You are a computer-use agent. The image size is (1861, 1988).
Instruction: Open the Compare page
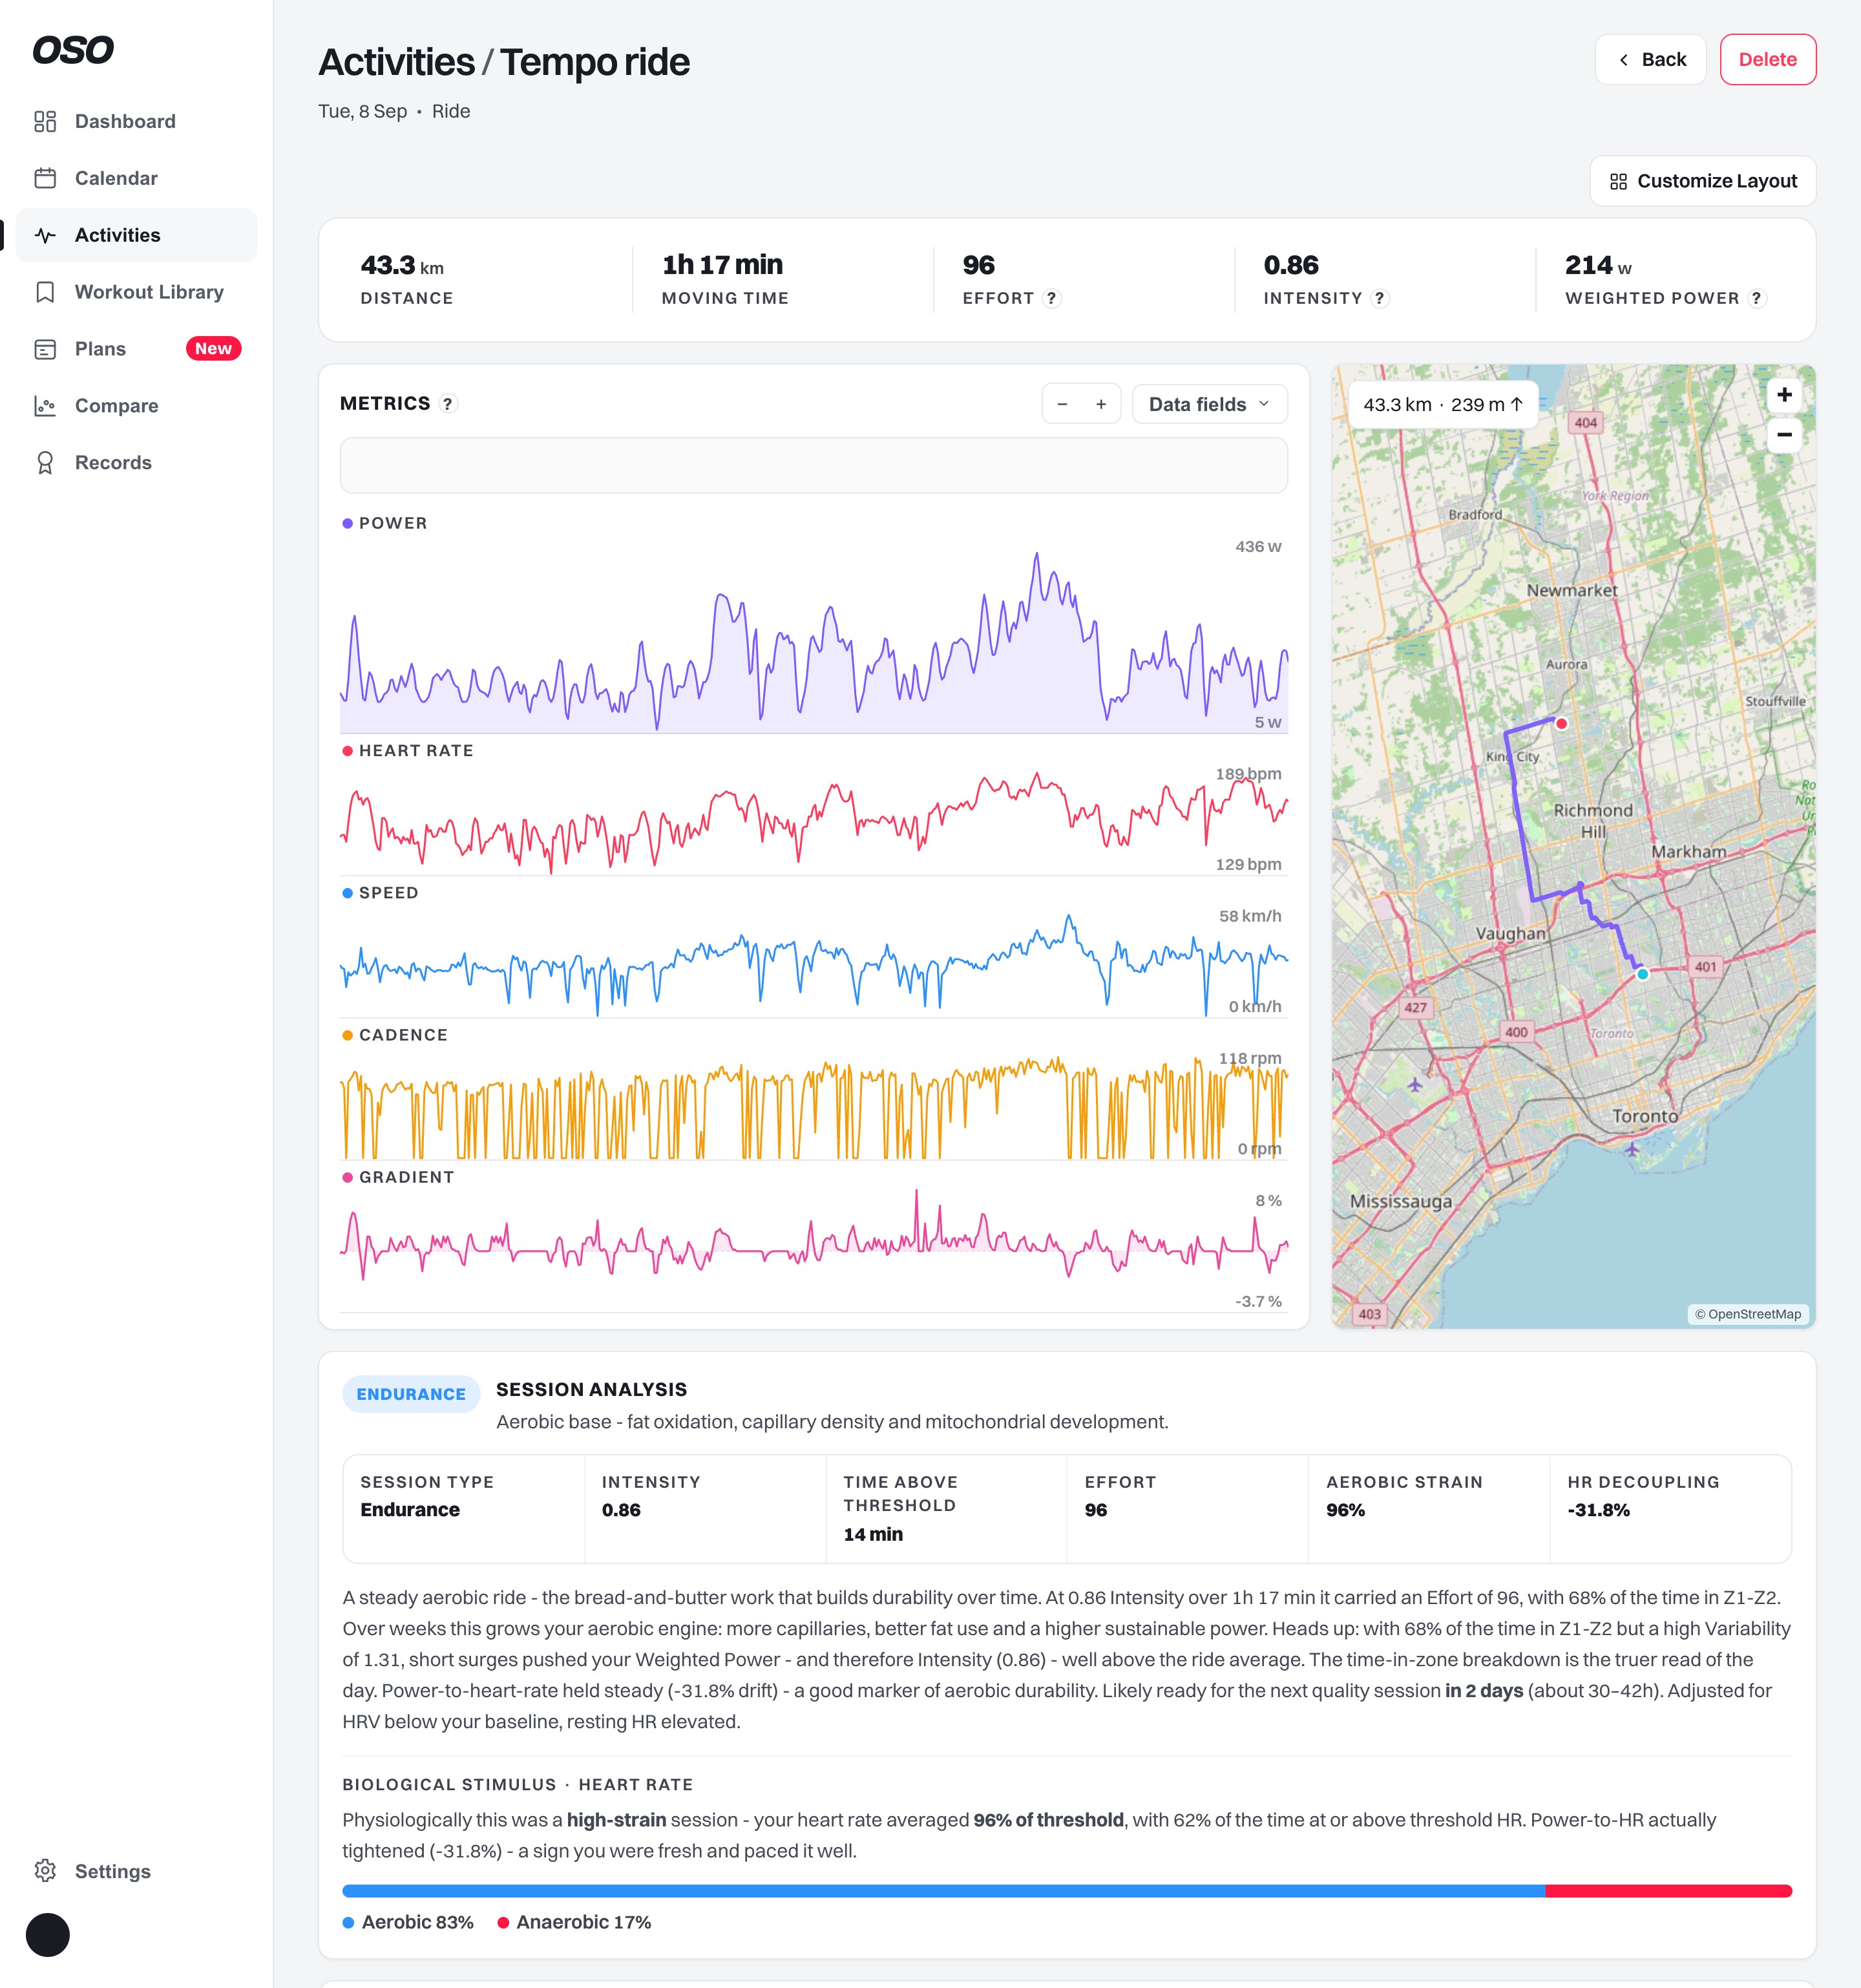136,406
